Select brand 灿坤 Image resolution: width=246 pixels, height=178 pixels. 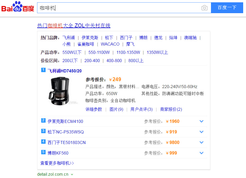tap(173, 38)
